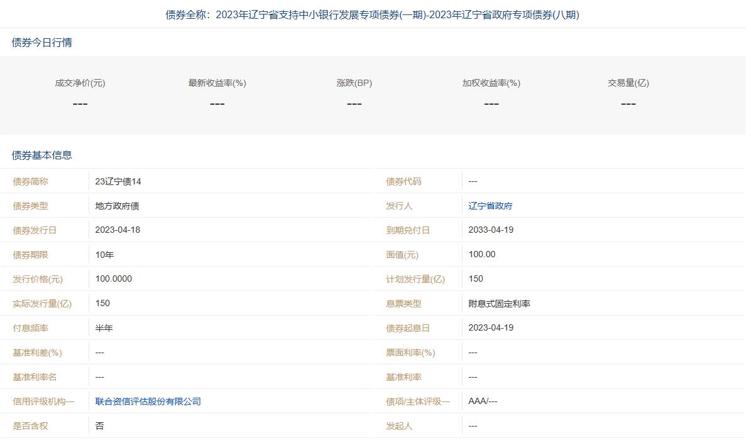This screenshot has height=446, width=751.
Task: Click the 债项/主体评级一 field label
Action: click(x=418, y=401)
